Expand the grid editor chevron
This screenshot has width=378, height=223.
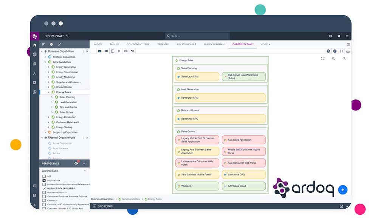point(347,206)
